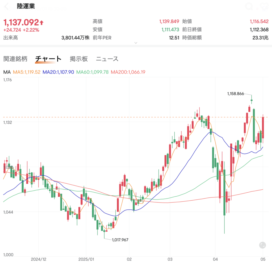Click the 02 month axis label
Image resolution: width=272 pixels, height=265 pixels.
[129, 259]
